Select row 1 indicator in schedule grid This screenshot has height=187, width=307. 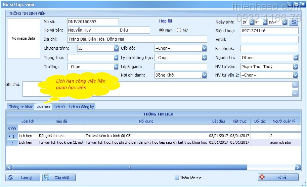[x=12, y=136]
